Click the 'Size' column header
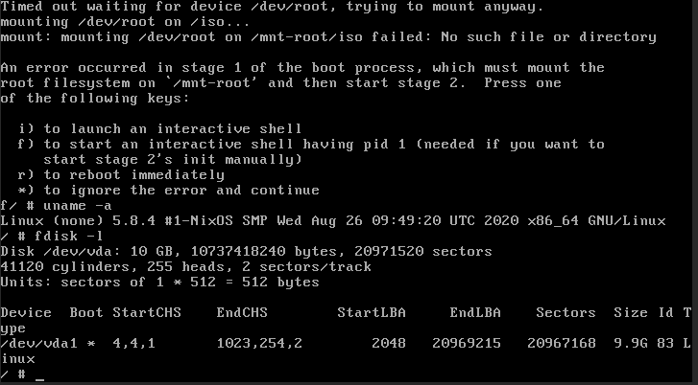The width and height of the screenshot is (698, 385). 631,312
